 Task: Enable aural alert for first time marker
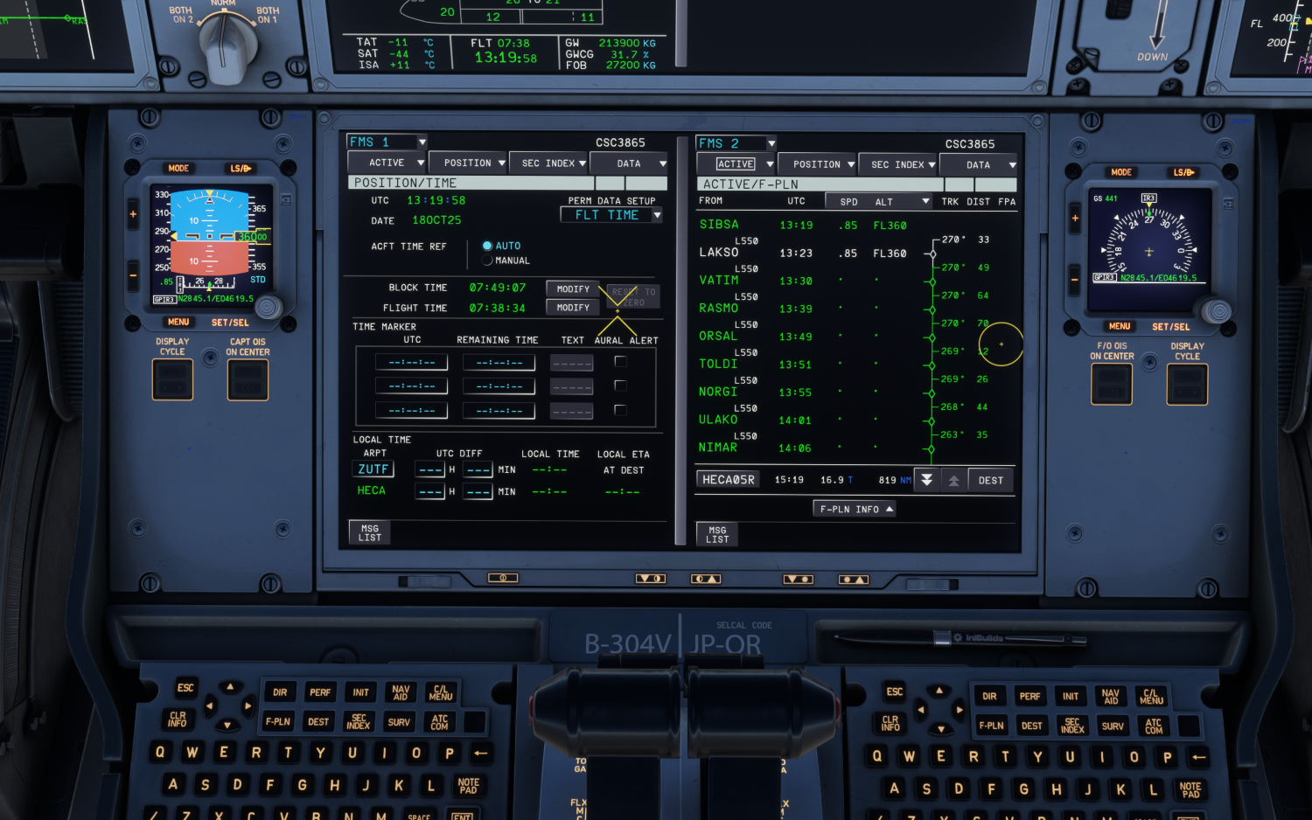[620, 361]
